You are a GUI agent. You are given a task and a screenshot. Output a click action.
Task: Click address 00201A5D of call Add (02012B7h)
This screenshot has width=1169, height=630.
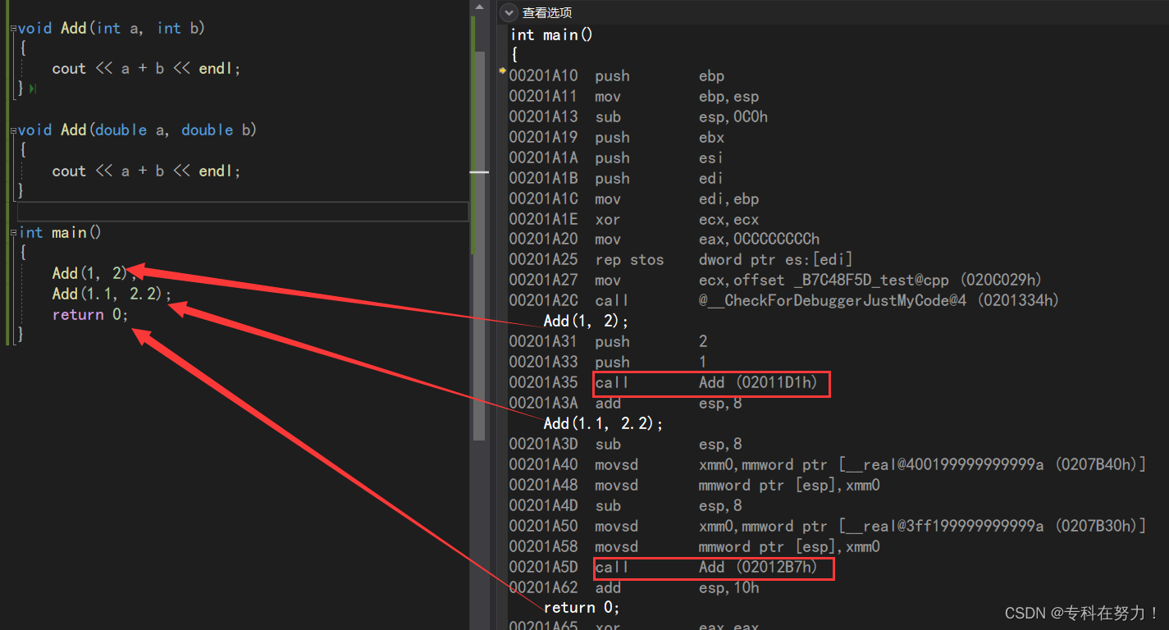click(x=543, y=568)
